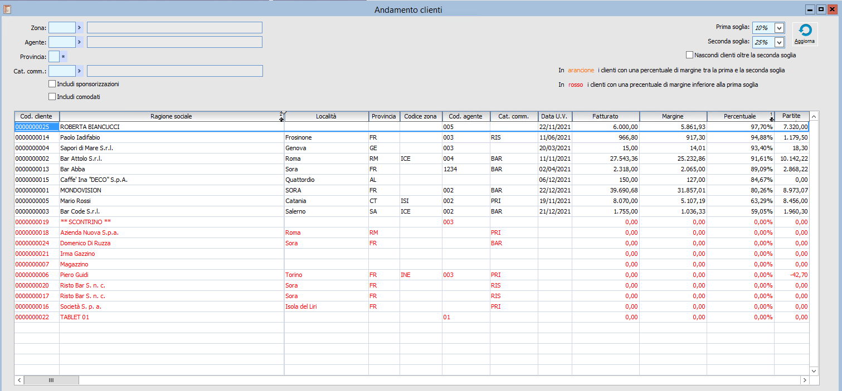842x391 pixels.
Task: Select customer Domenico Di Ruzza
Action: click(85, 243)
